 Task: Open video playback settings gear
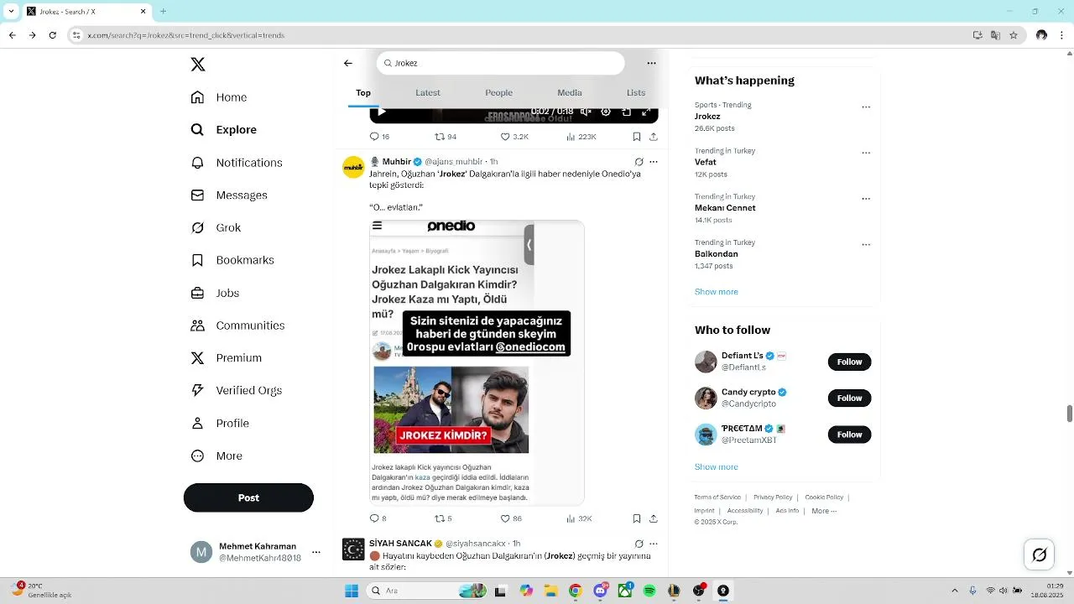tap(606, 112)
